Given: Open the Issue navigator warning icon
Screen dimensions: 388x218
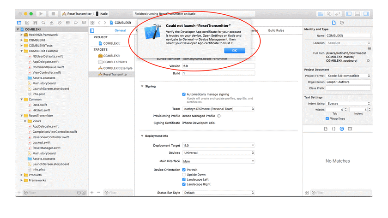Looking at the screenshot, I should [x=51, y=23].
